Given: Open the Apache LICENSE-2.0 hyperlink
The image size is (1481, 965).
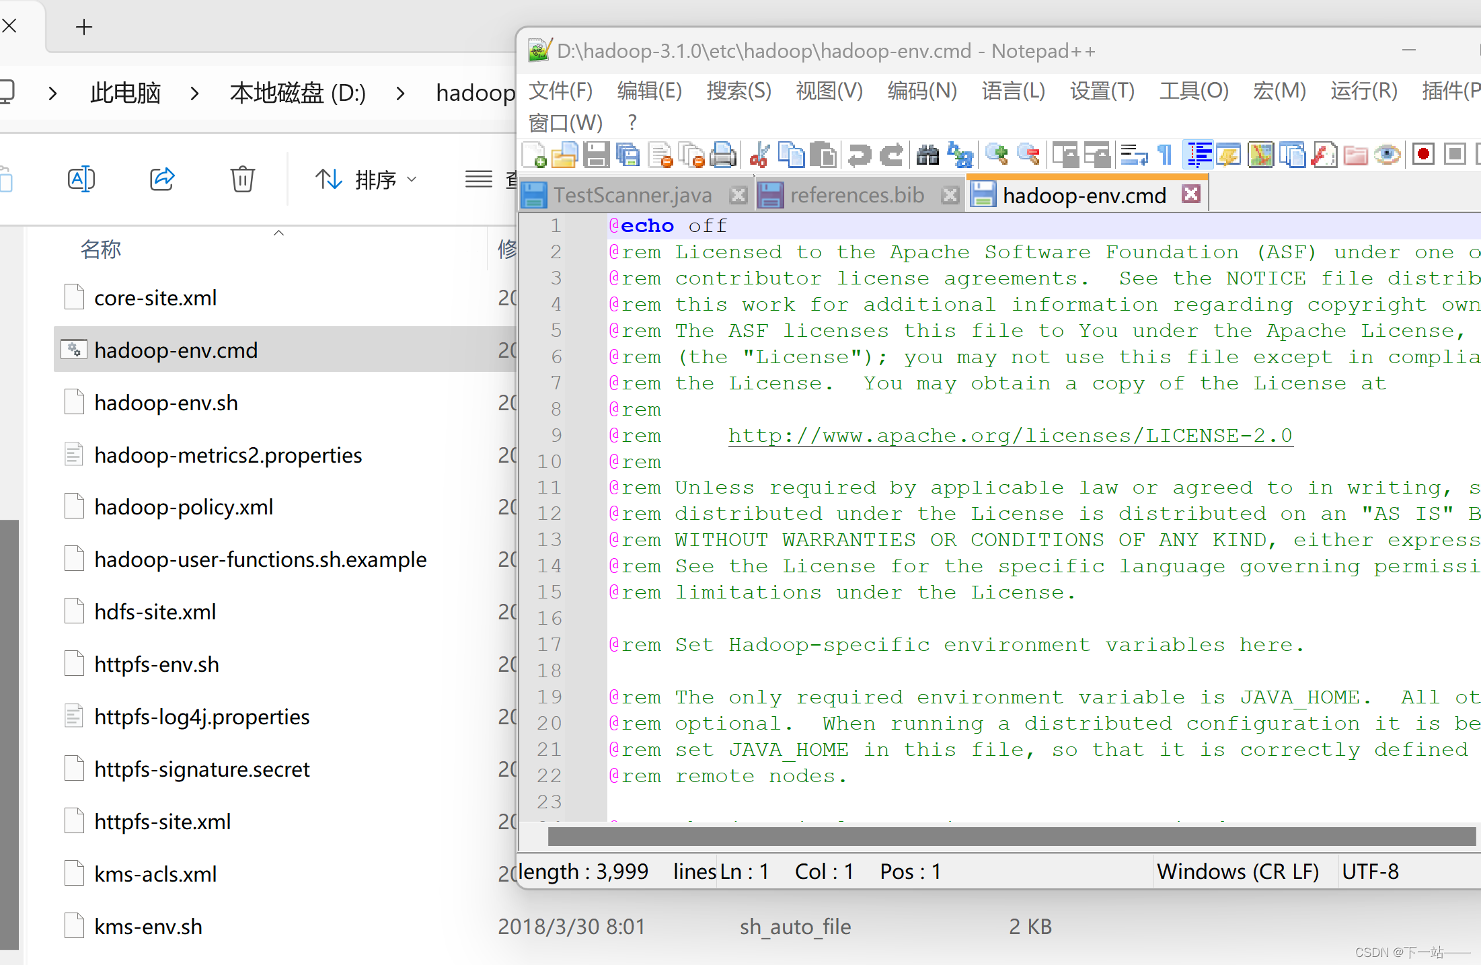Looking at the screenshot, I should (1010, 436).
